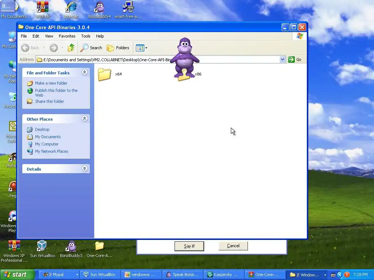The height and width of the screenshot is (280, 374).
Task: Select the Windows XP Professional archive icon
Action: [14, 251]
